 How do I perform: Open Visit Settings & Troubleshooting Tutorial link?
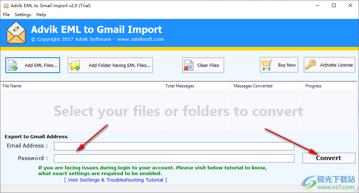pos(116,180)
